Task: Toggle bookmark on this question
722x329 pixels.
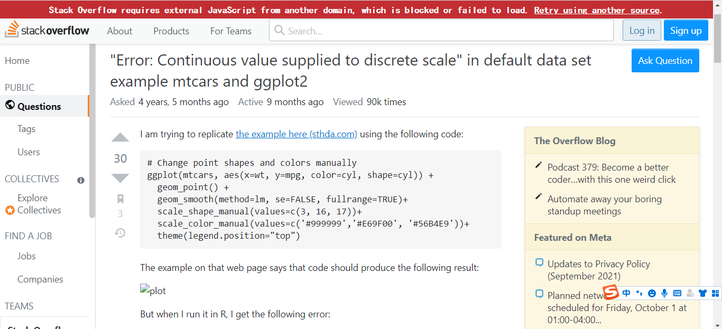Action: click(120, 199)
